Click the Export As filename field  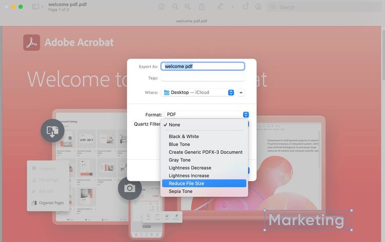203,66
